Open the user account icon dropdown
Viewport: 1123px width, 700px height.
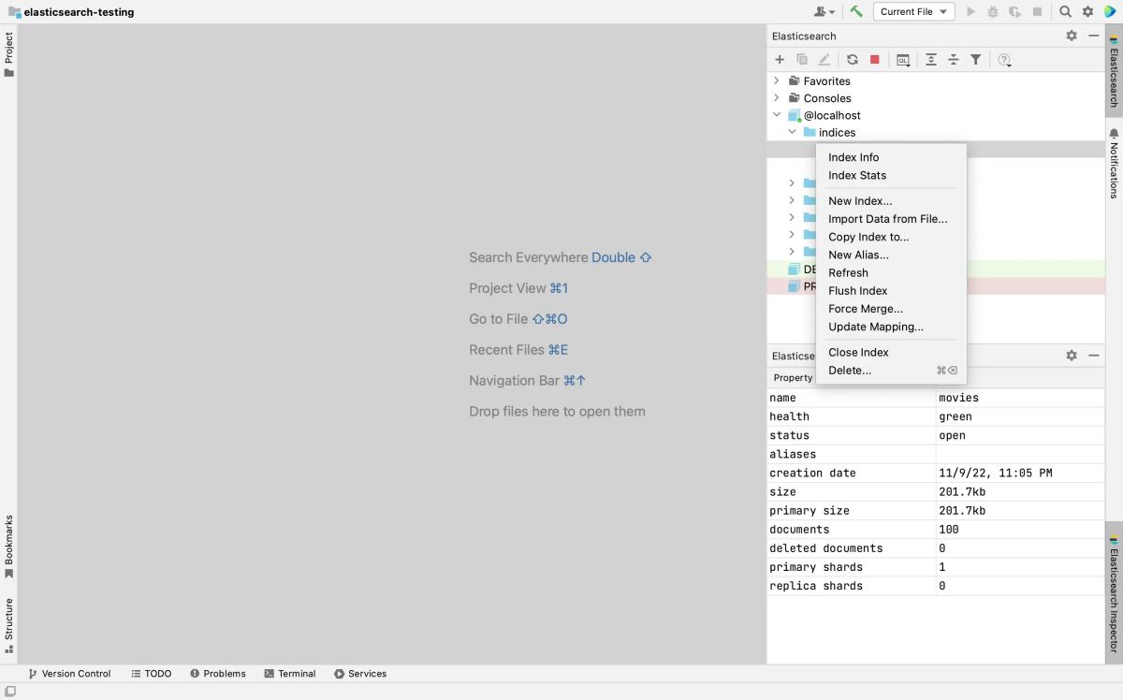point(824,11)
